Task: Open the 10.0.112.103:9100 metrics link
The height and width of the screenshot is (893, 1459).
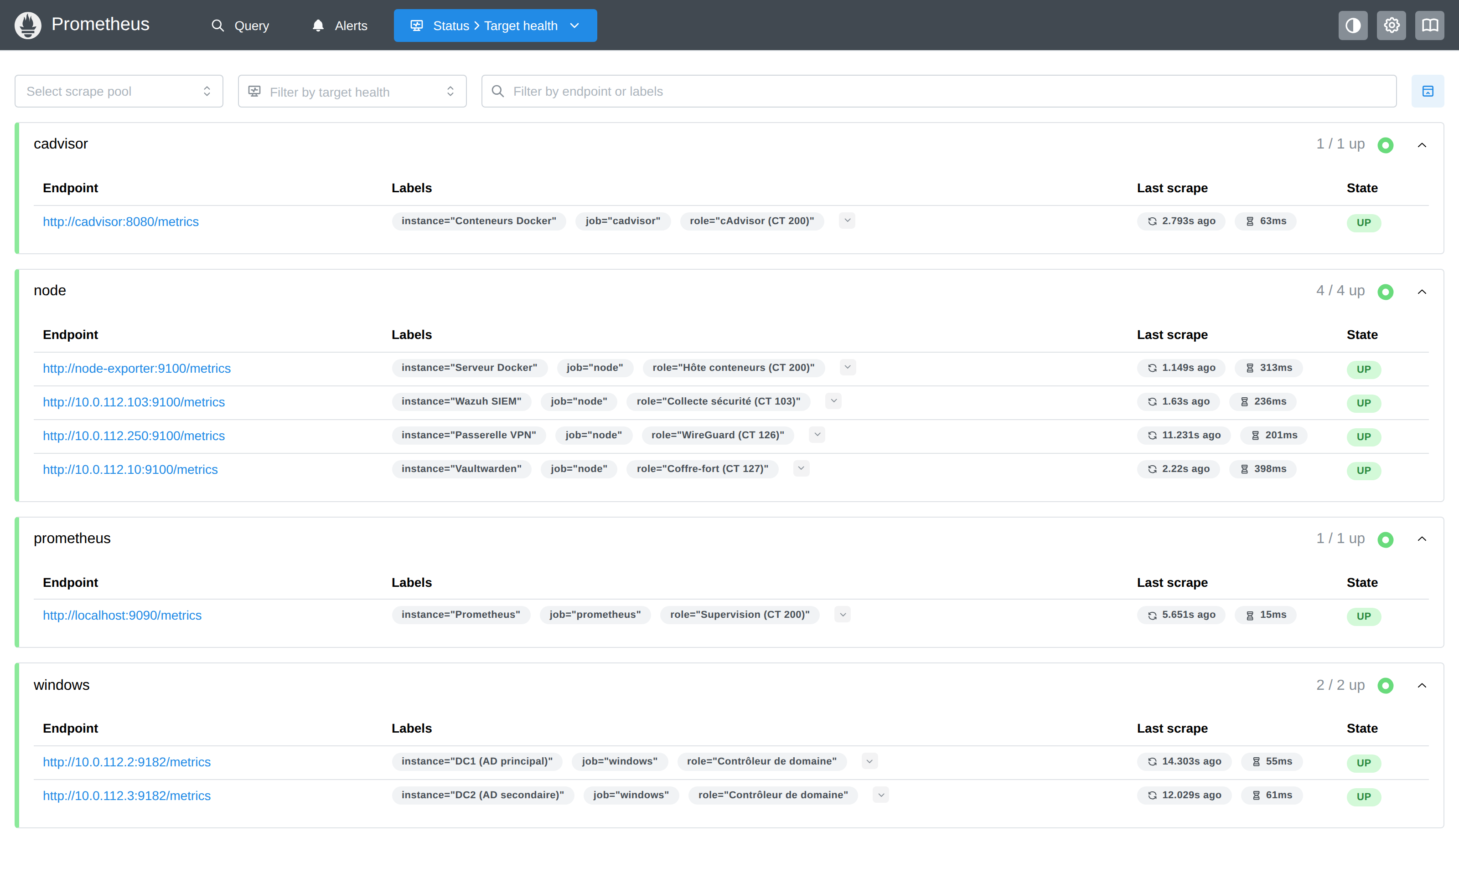Action: (134, 402)
